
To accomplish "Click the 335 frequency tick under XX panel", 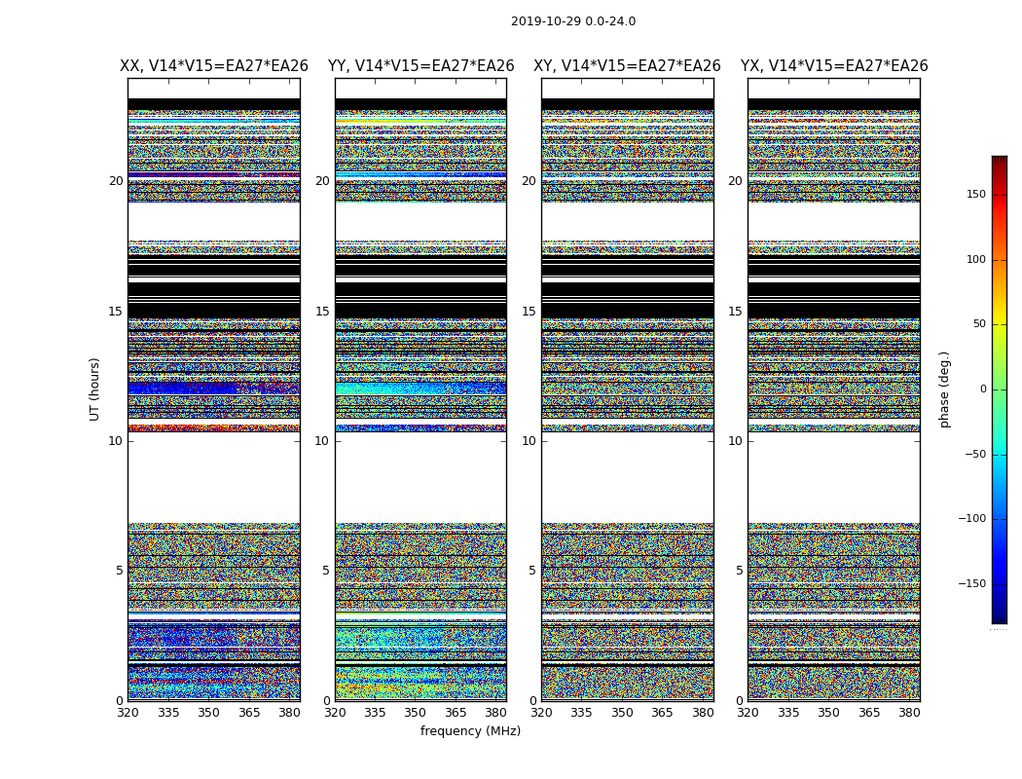I will click(x=168, y=713).
